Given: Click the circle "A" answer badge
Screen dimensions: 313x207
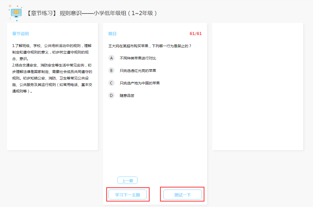Looking at the screenshot, I should point(111,58).
